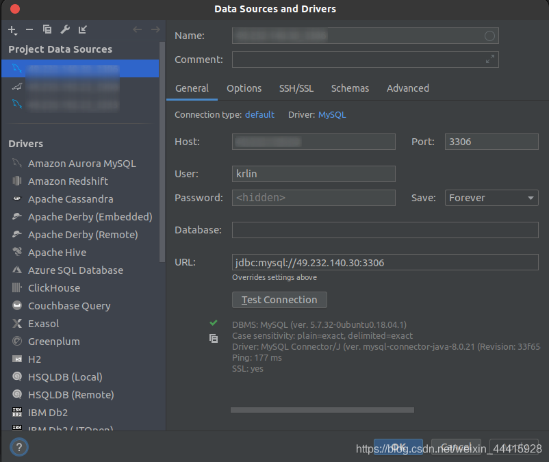
Task: Select ClickHouse driver
Action: pyautogui.click(x=54, y=288)
